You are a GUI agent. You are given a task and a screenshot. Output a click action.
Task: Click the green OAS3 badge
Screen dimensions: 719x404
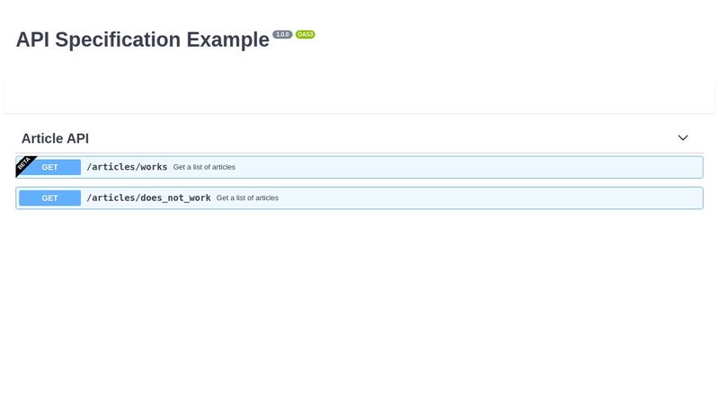305,34
